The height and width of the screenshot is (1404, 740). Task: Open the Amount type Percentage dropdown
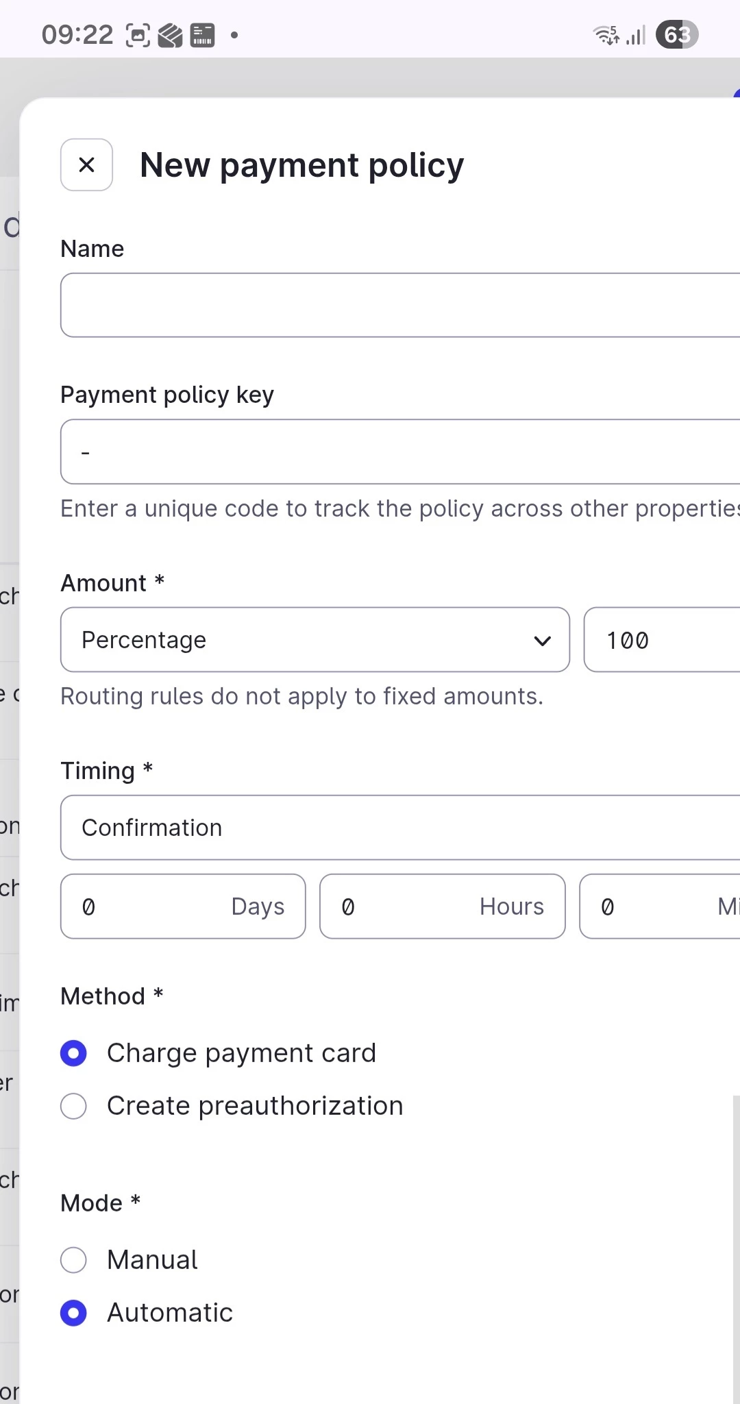314,640
